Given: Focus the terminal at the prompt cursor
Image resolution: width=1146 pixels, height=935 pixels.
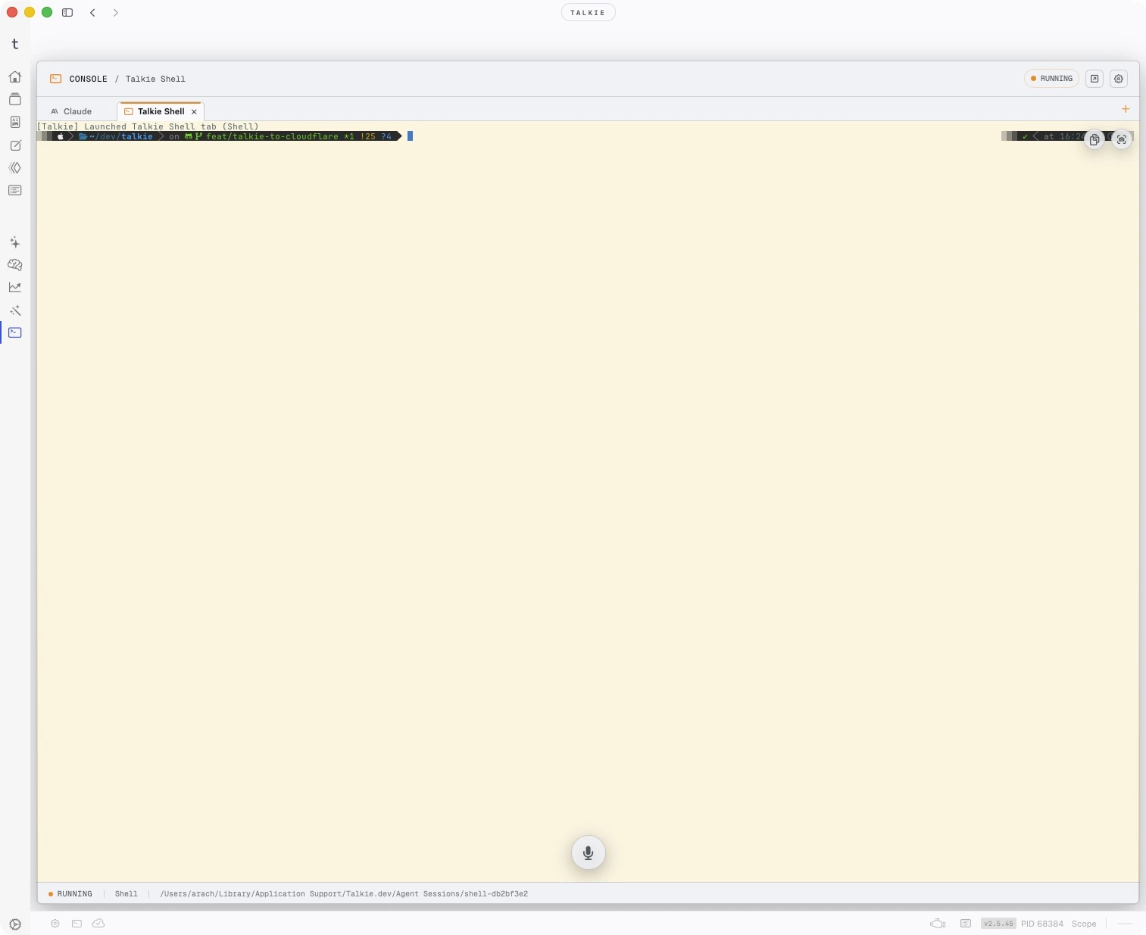Looking at the screenshot, I should (410, 136).
